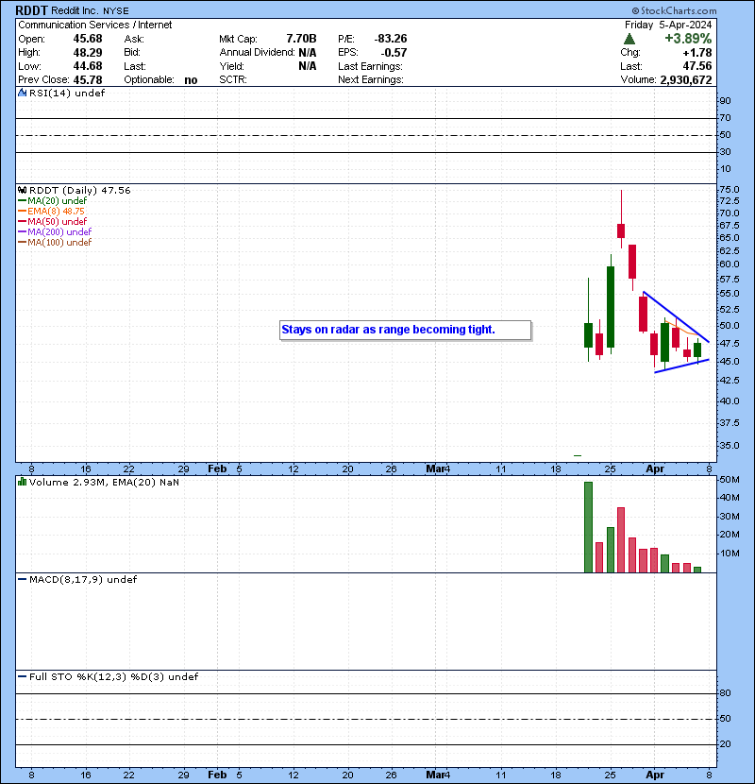
Task: Click the SCTR label
Action: point(233,80)
